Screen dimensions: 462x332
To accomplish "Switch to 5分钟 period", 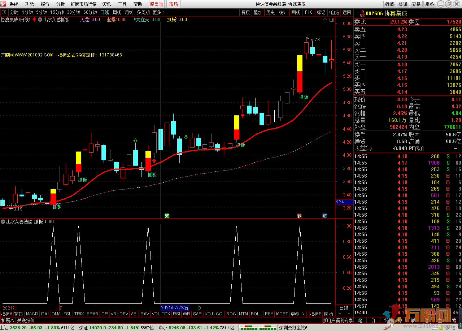I will pyautogui.click(x=42, y=12).
